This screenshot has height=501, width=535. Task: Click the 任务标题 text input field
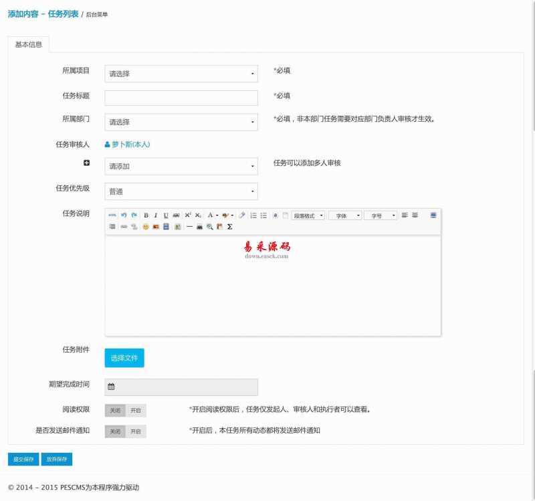(181, 98)
